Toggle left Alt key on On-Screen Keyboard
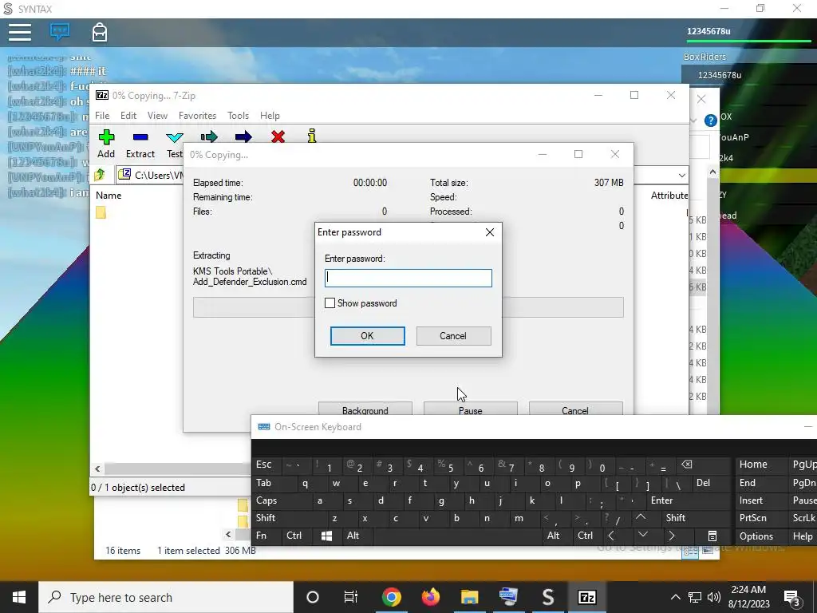Image resolution: width=817 pixels, height=613 pixels. (353, 536)
